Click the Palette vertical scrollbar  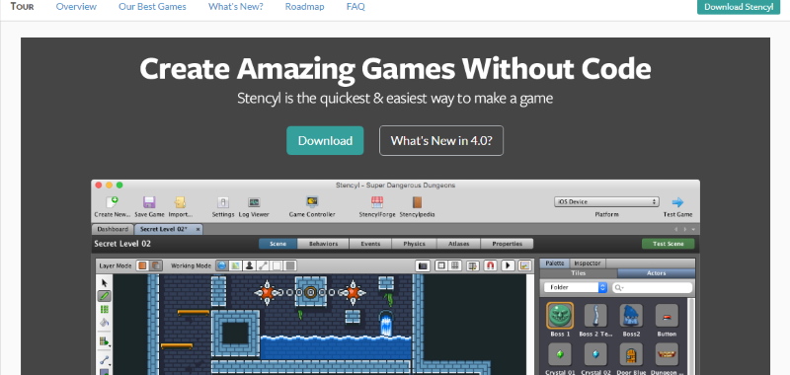pos(690,337)
